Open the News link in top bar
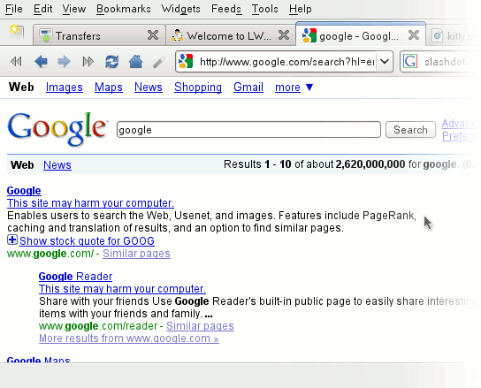The width and height of the screenshot is (481, 388). coord(149,87)
